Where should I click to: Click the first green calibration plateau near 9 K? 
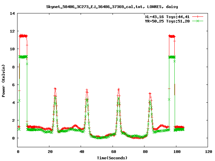pyautogui.click(x=23, y=57)
